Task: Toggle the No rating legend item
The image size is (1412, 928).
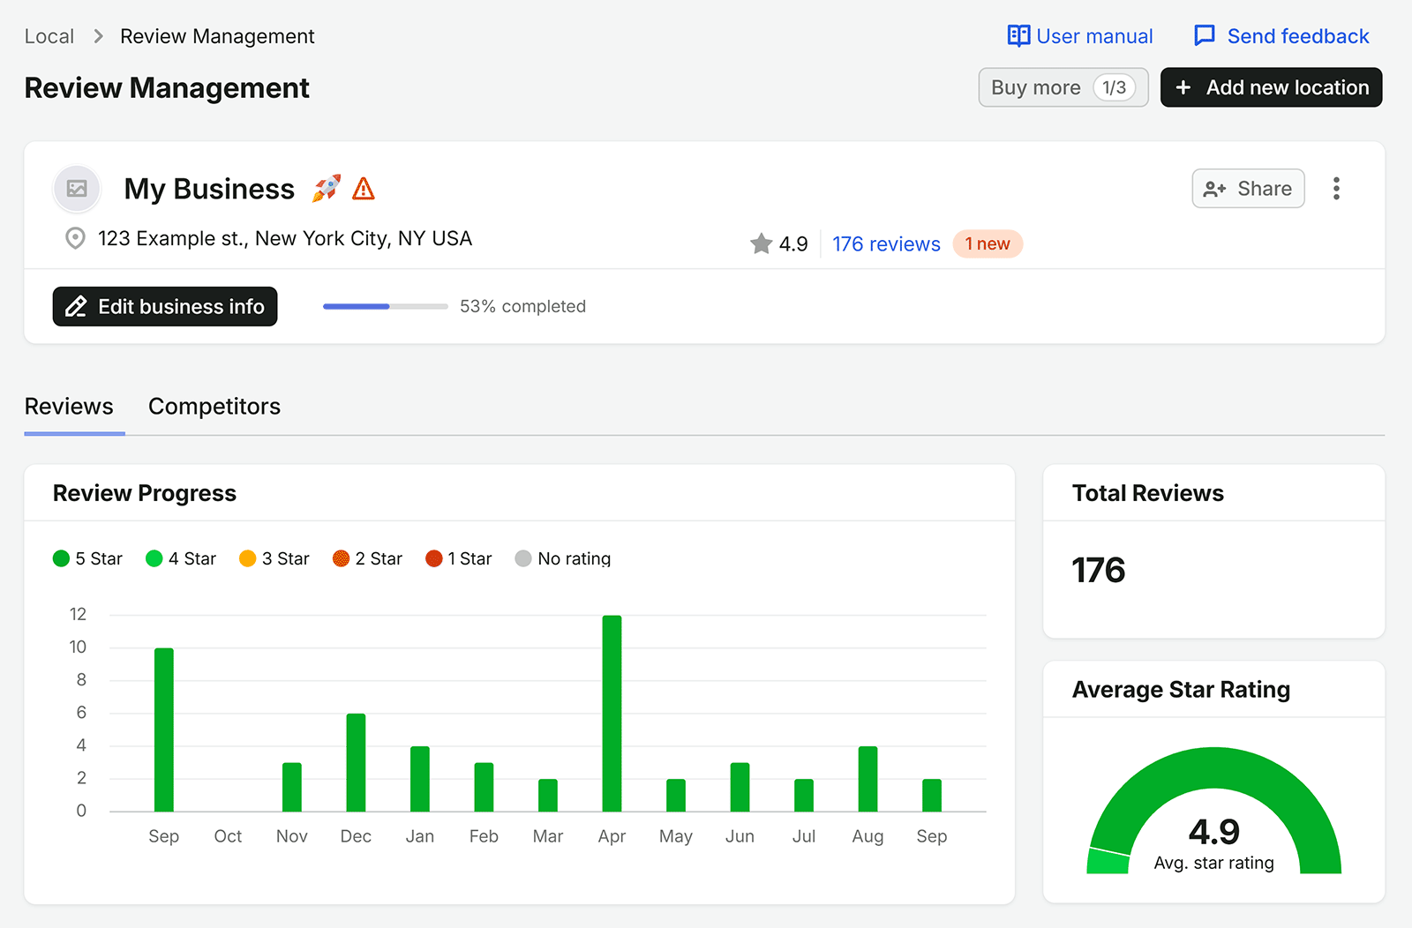Action: (x=563, y=558)
